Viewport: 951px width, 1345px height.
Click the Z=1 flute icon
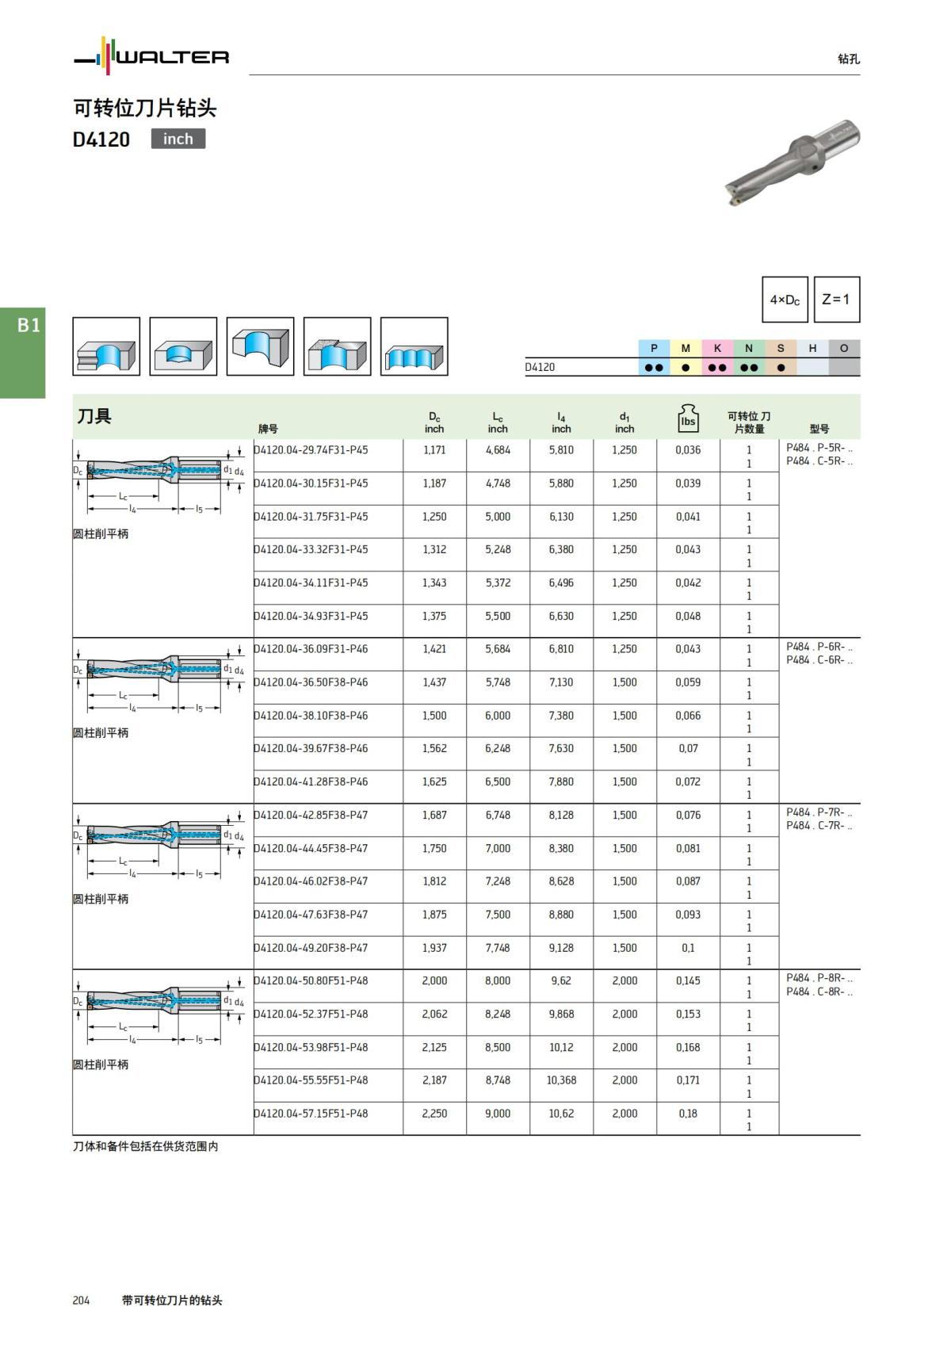pos(836,300)
